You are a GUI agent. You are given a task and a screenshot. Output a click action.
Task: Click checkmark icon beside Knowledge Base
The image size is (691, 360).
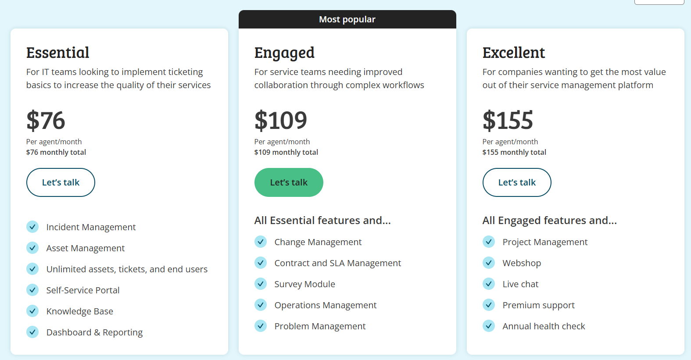pos(32,311)
